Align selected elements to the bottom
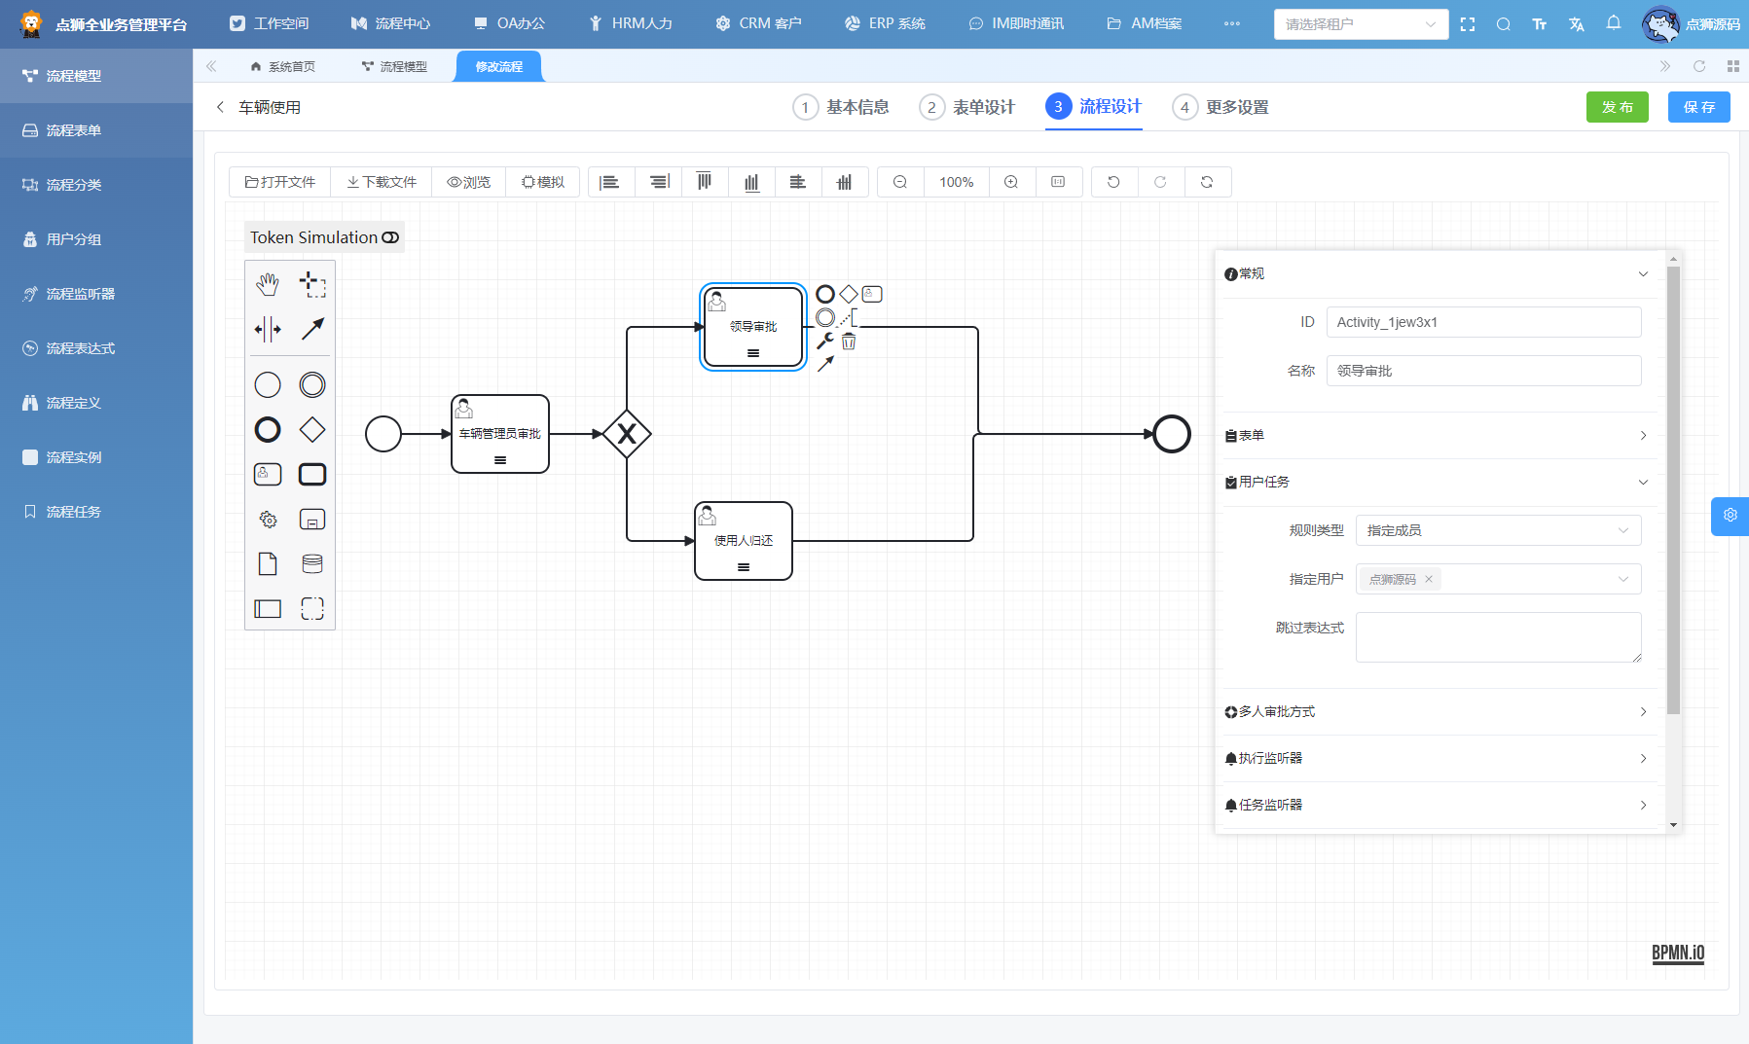Viewport: 1749px width, 1044px height. click(751, 182)
